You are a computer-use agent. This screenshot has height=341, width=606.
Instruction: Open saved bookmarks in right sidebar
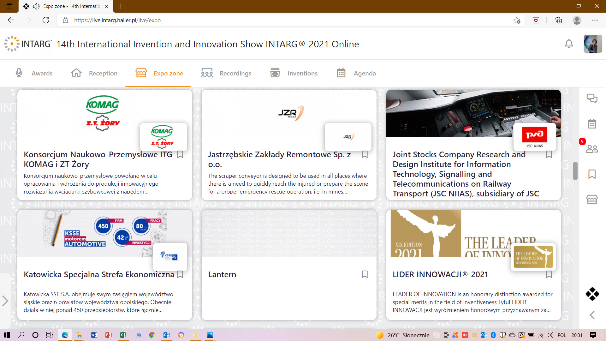pyautogui.click(x=592, y=174)
